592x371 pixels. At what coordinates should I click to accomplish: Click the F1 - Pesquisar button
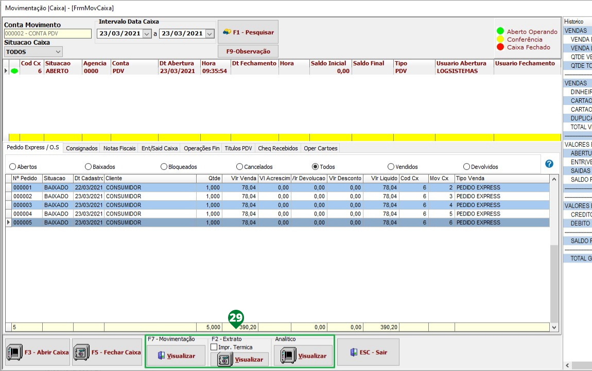[x=248, y=32]
